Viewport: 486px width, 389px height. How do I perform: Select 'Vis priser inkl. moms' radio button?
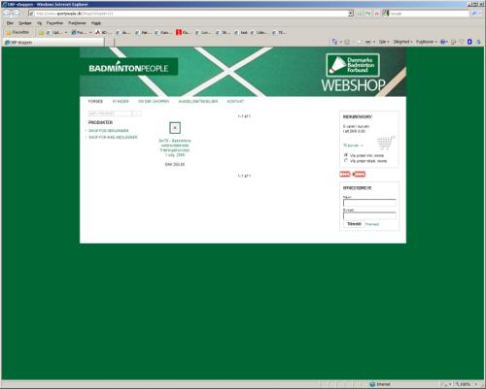(346, 155)
